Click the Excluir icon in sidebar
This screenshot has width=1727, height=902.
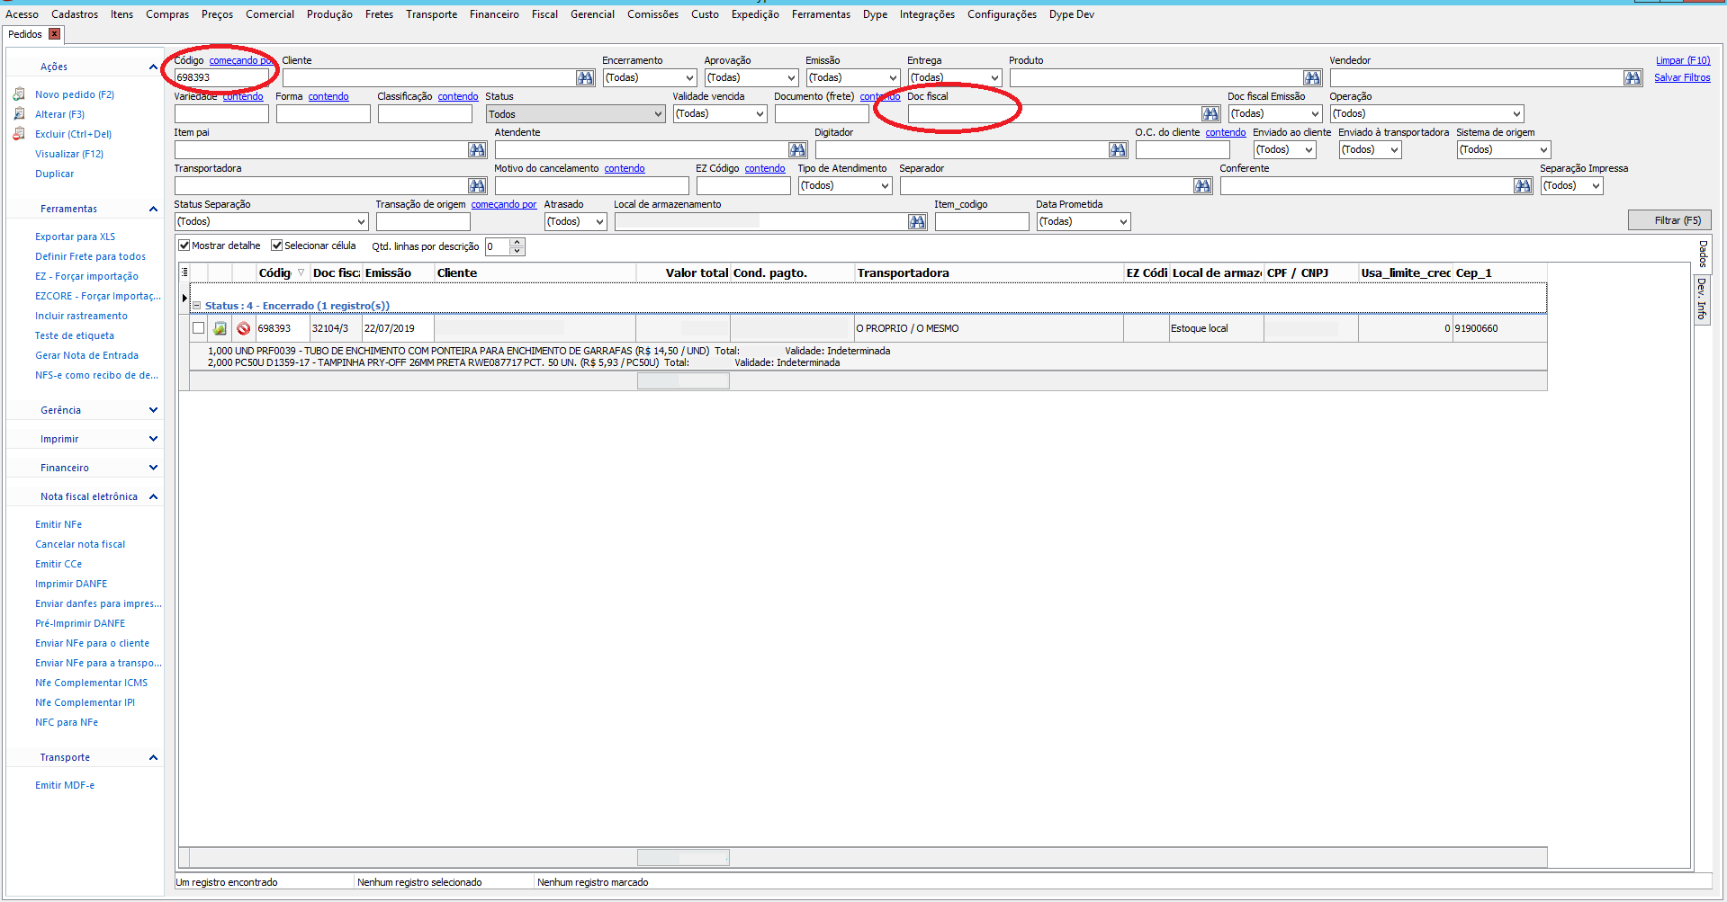pos(19,134)
